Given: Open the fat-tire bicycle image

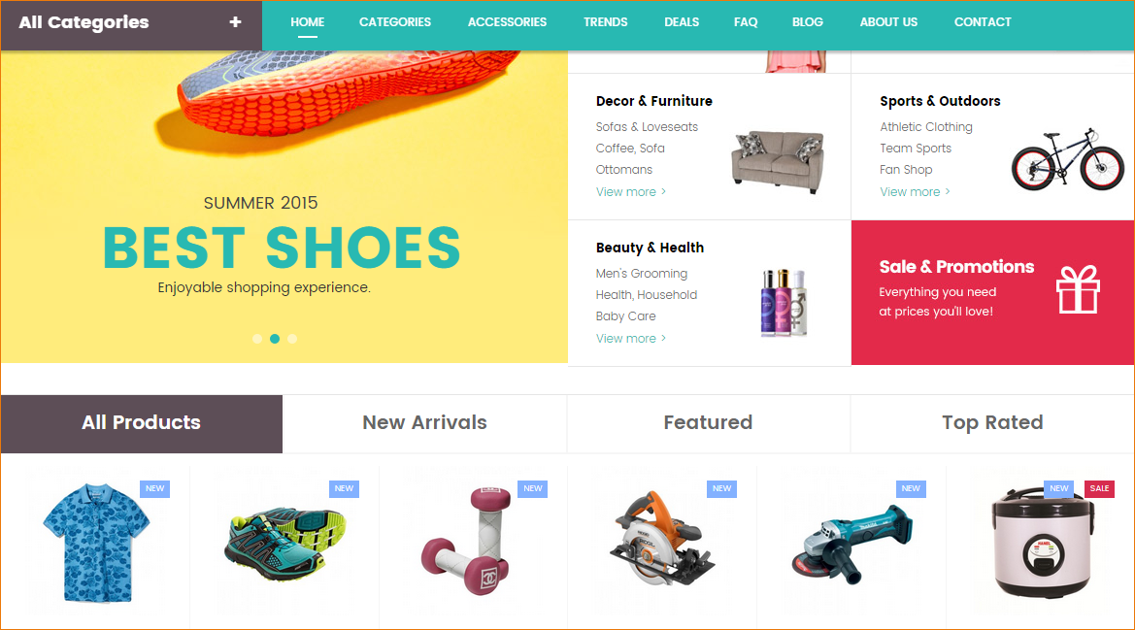Looking at the screenshot, I should click(1068, 159).
